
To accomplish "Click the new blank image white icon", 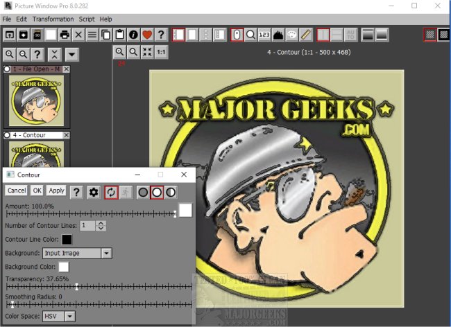I will click(x=51, y=35).
